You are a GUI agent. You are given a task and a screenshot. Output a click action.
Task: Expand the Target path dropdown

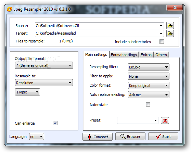[161, 33]
